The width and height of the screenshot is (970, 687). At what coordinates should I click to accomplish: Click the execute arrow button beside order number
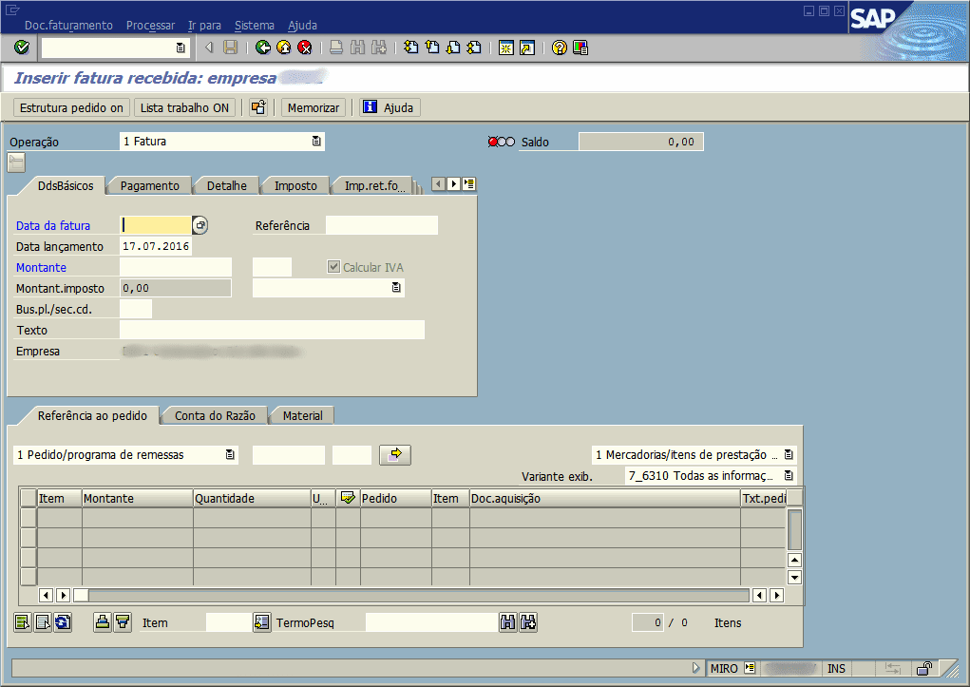point(394,455)
